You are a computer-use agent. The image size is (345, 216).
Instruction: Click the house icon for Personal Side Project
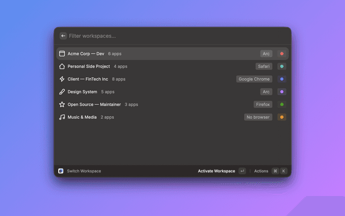(x=62, y=66)
